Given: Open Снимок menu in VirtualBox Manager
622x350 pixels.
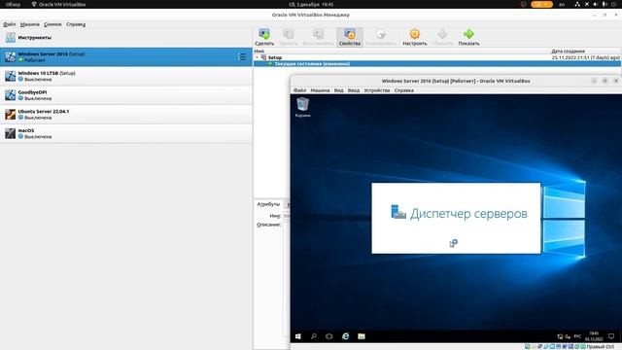Looking at the screenshot, I should (52, 24).
